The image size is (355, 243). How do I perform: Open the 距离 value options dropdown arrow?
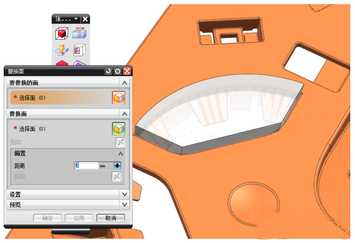[117, 166]
